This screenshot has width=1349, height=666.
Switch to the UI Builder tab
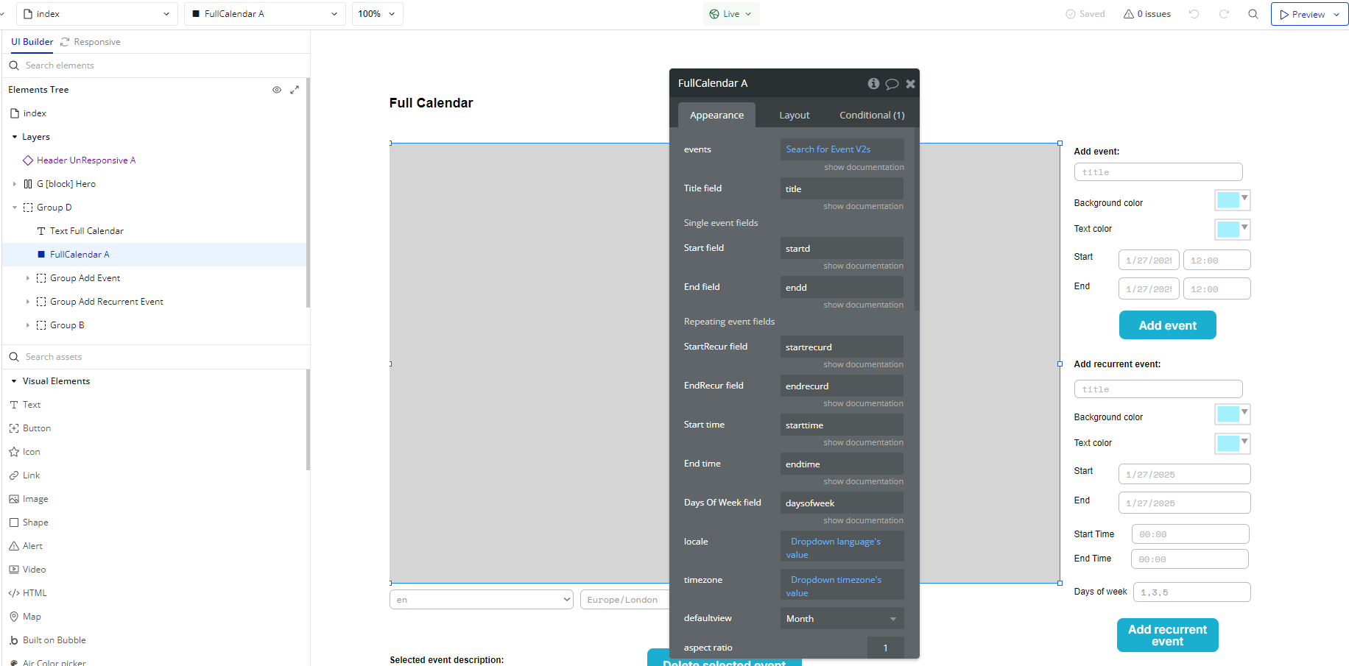pos(32,42)
